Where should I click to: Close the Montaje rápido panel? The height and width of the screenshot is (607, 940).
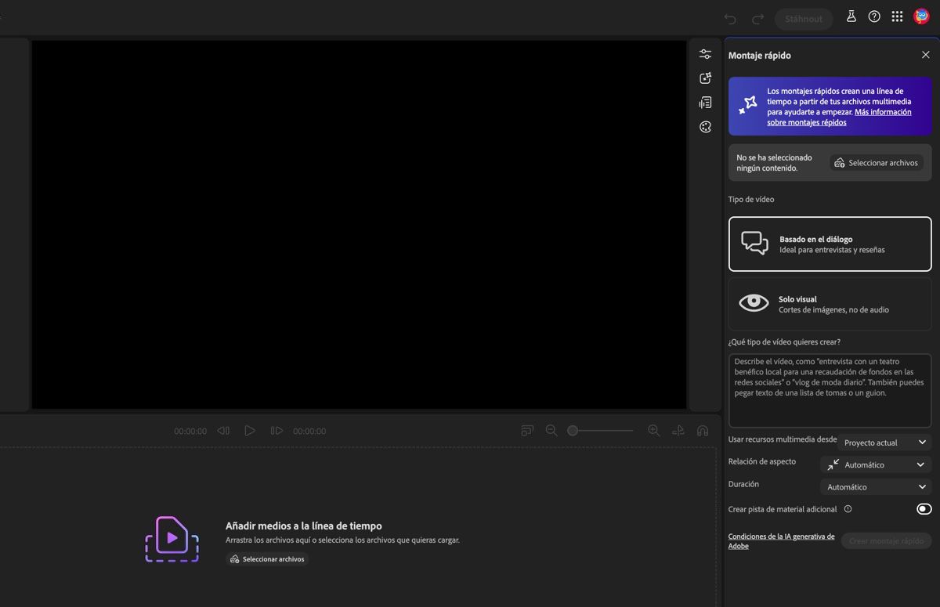(925, 55)
